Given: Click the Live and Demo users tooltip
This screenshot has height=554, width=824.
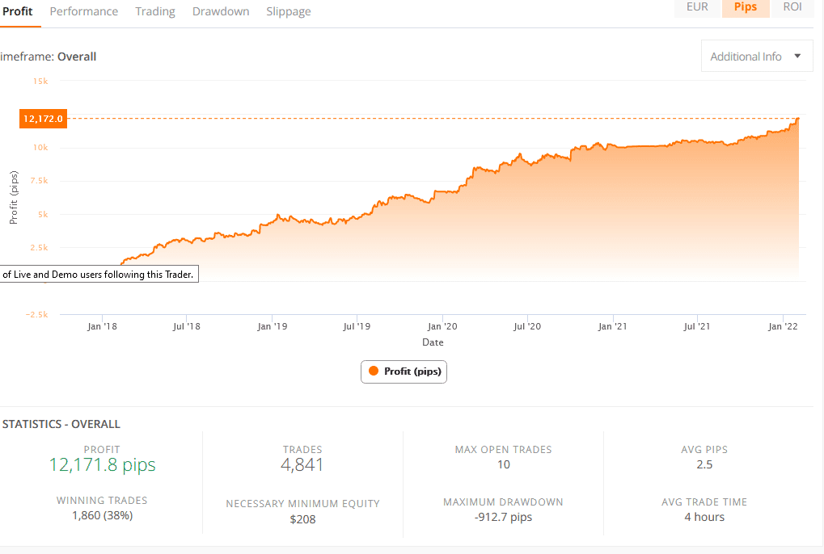Looking at the screenshot, I should click(x=99, y=274).
